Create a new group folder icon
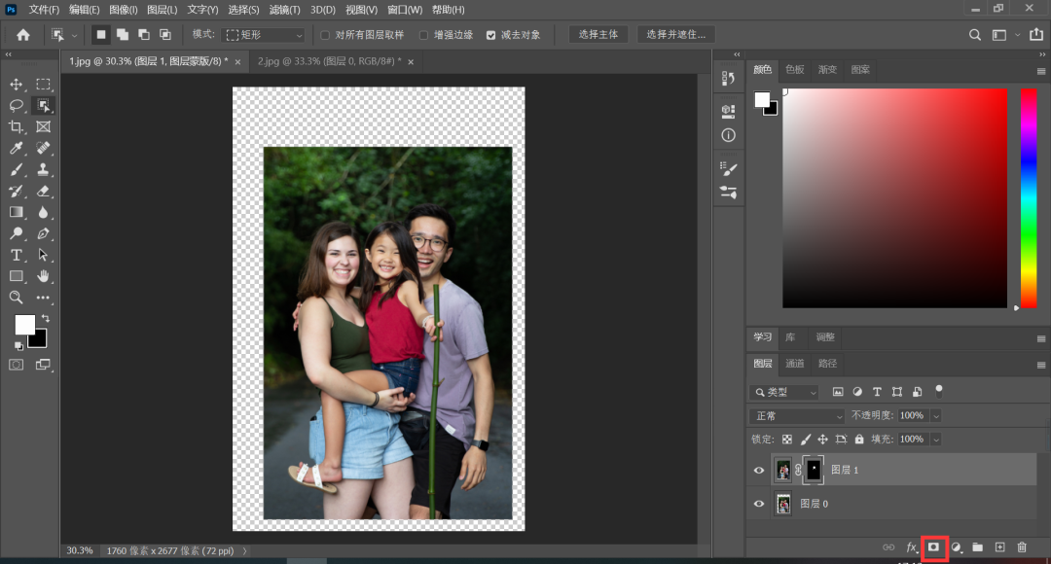 click(x=978, y=547)
